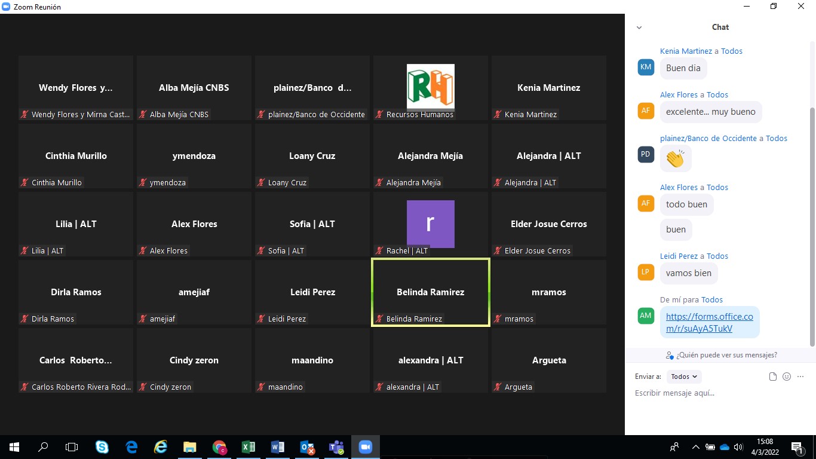Click the AM avatar beside the forms link
Screen dimensions: 816x459
(646, 316)
